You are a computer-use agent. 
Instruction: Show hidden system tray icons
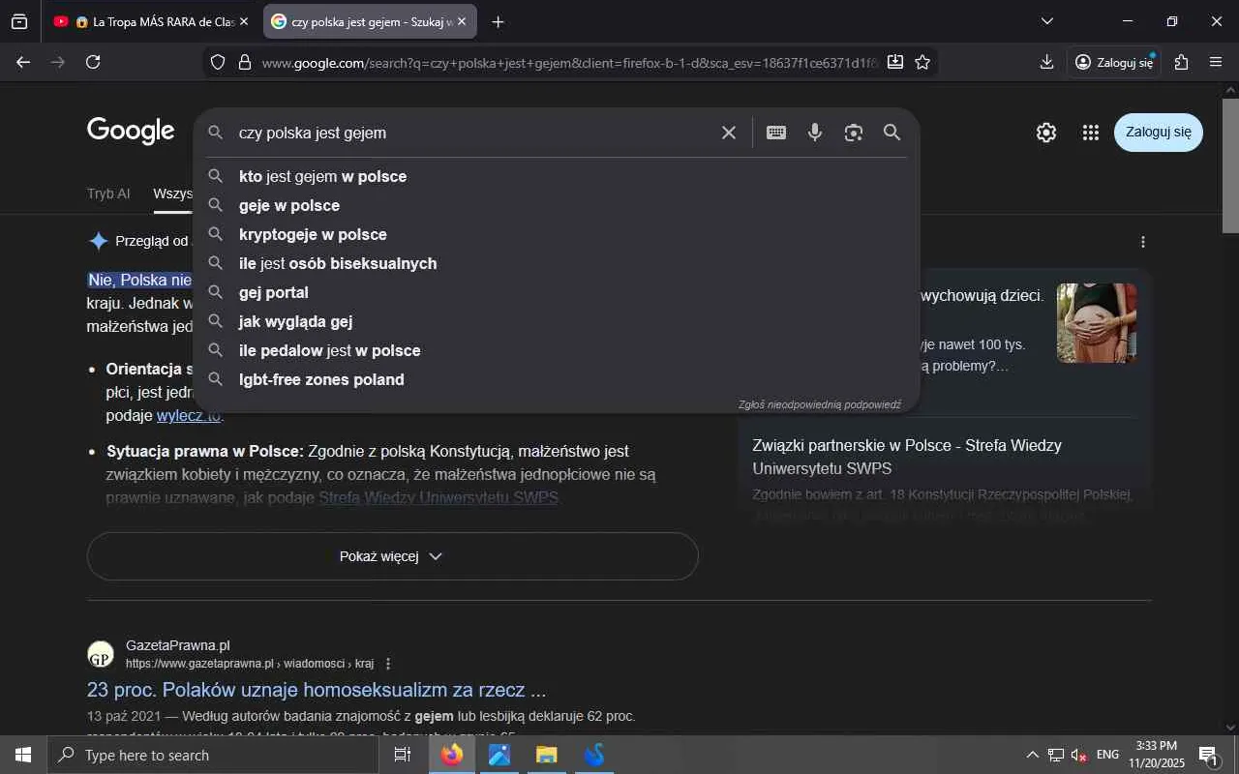coord(1032,755)
